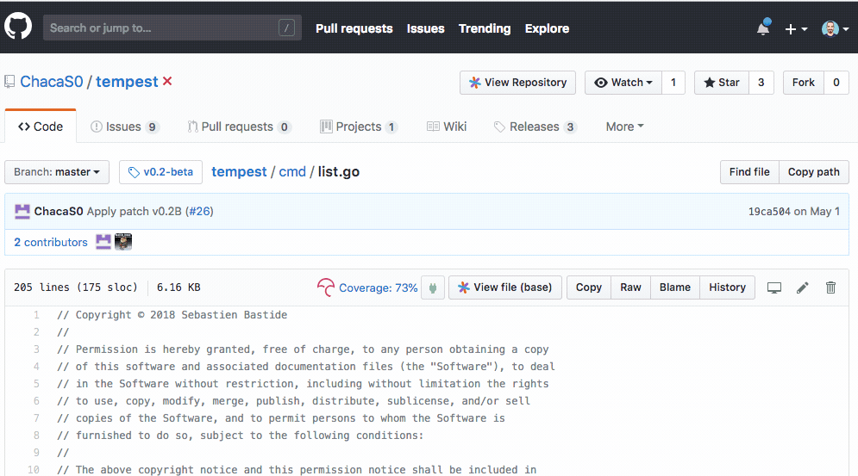Image resolution: width=858 pixels, height=476 pixels.
Task: Open the plus create-new menu
Action: point(796,29)
